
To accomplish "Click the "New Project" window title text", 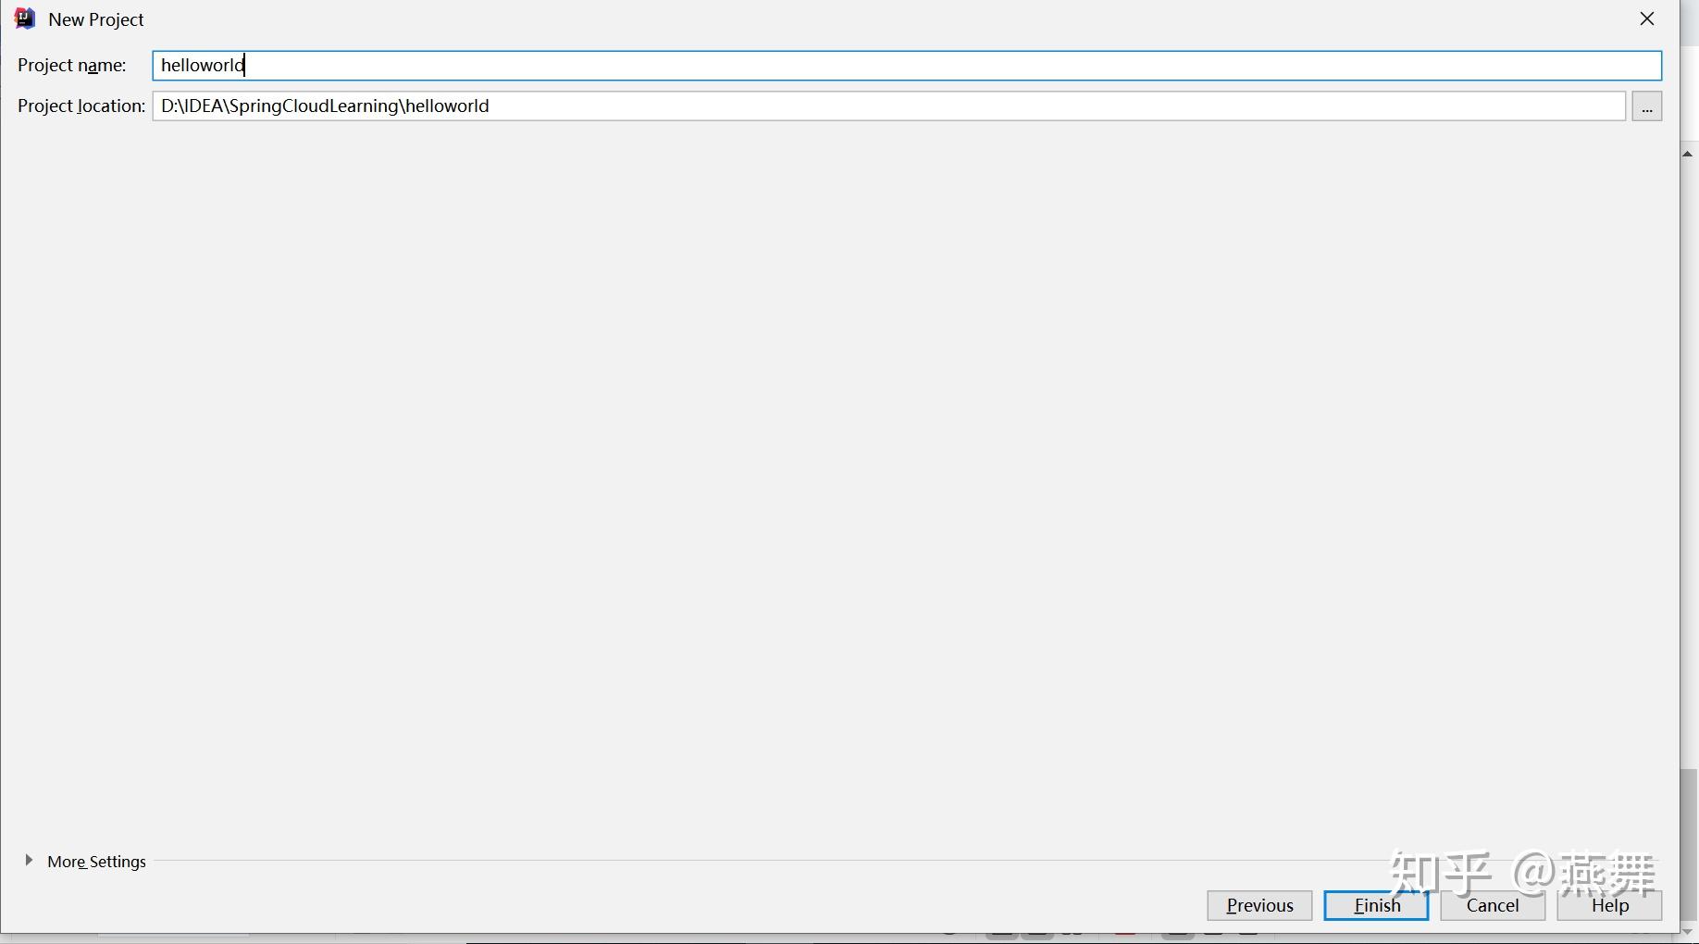I will click(96, 19).
